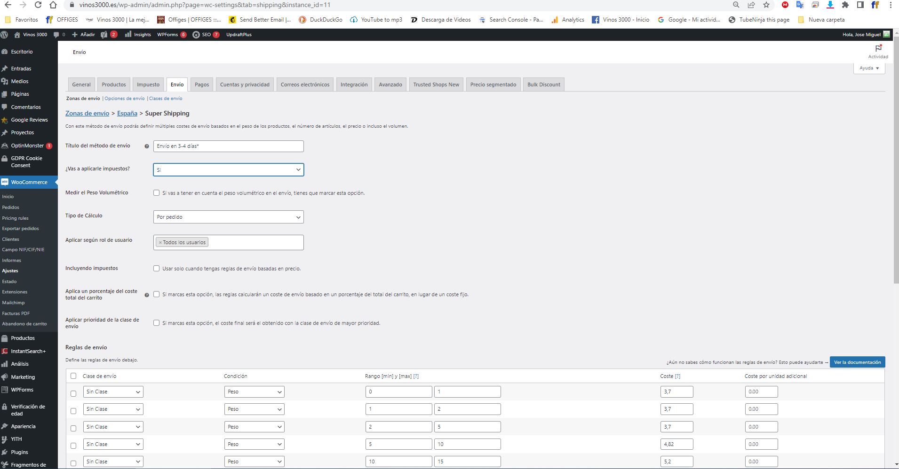Select rule row with range 1 to 2
This screenshot has height=469, width=899.
coord(73,411)
